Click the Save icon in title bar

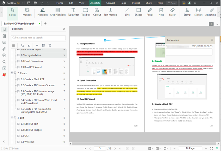29,3
